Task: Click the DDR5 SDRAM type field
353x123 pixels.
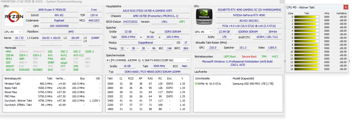Action: [173, 32]
